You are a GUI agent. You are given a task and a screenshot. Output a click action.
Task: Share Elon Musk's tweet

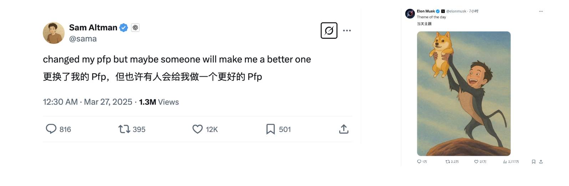coord(541,162)
